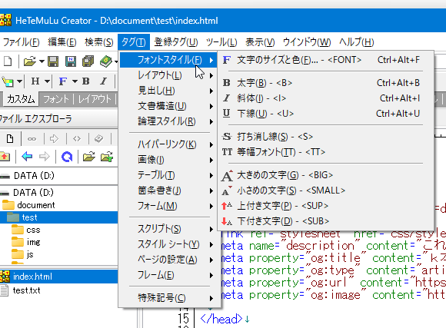The image size is (446, 328).
Task: Click the H heading toolbar icon
Action: pos(35,81)
